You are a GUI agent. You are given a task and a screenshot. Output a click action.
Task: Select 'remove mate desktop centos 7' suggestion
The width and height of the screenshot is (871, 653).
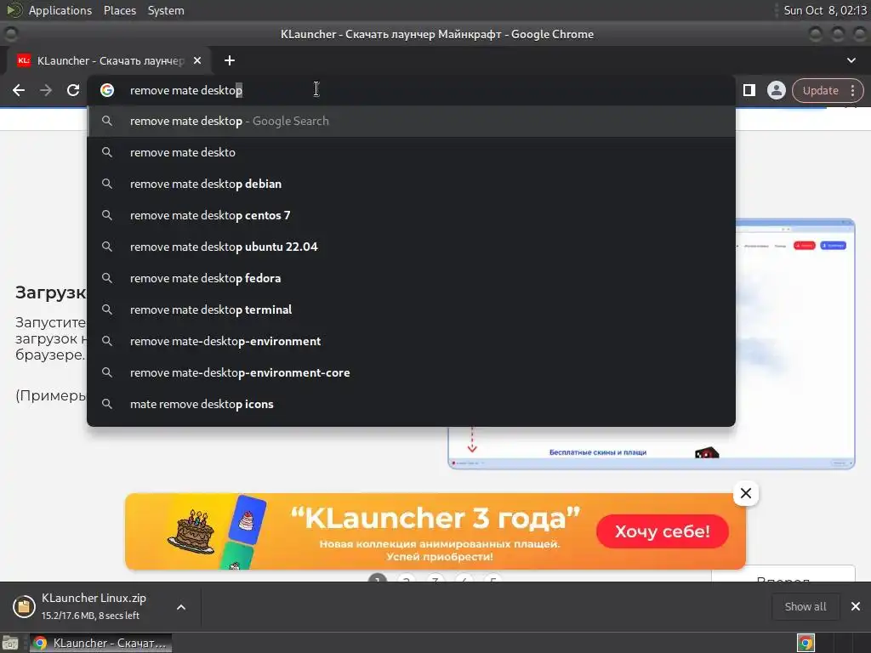click(411, 215)
